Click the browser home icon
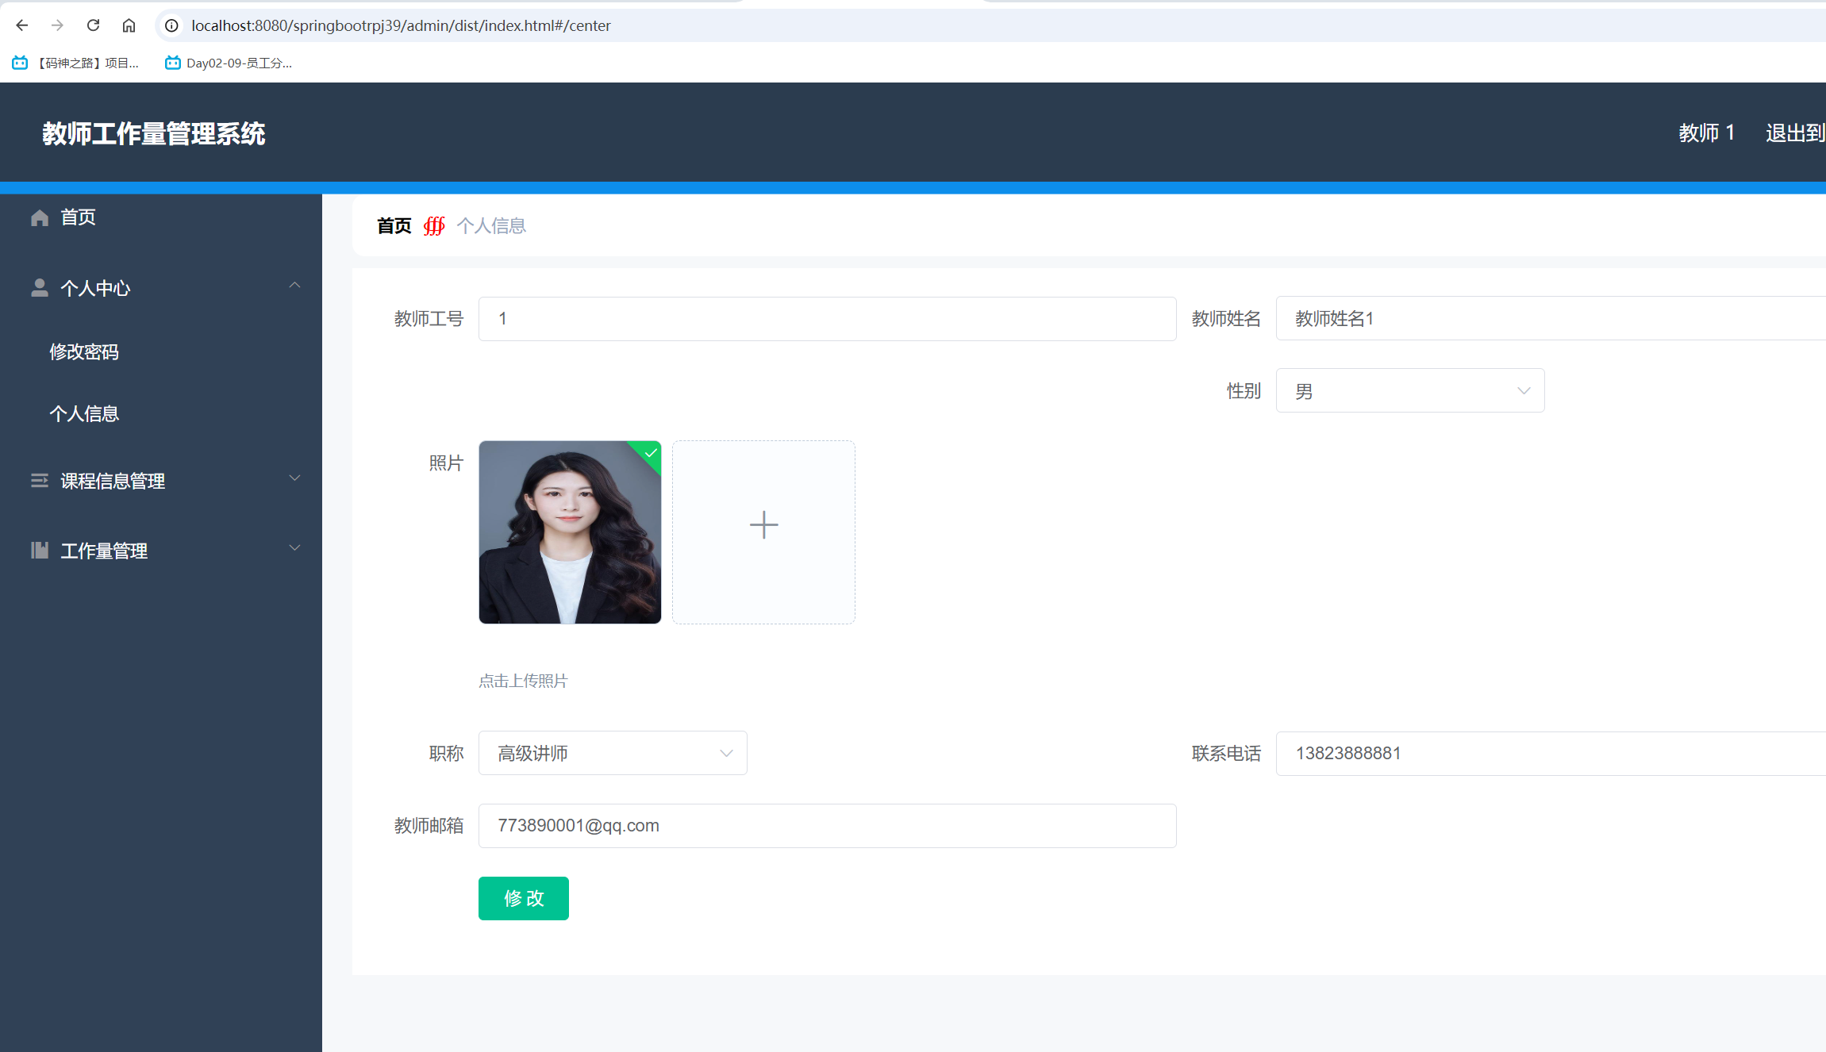1826x1052 pixels. (x=129, y=25)
